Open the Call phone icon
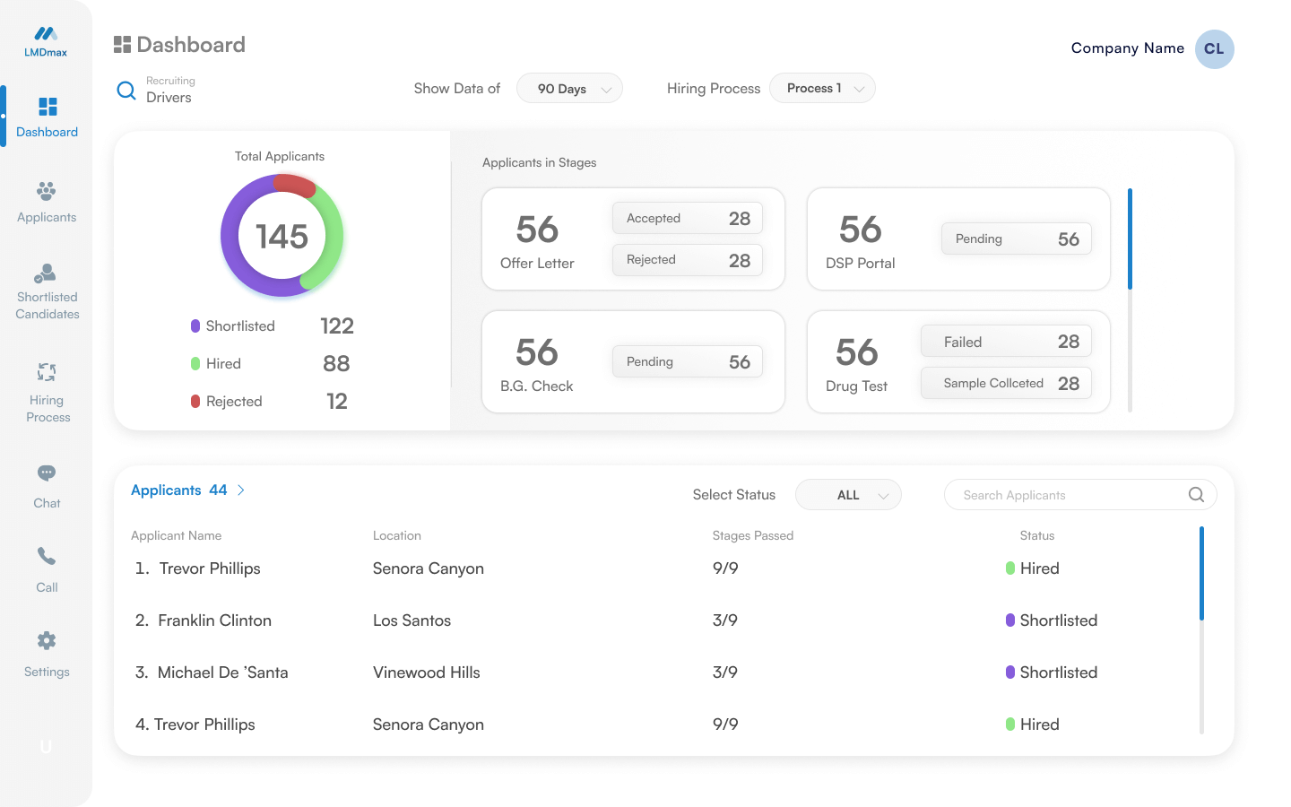This screenshot has height=807, width=1291. click(47, 557)
